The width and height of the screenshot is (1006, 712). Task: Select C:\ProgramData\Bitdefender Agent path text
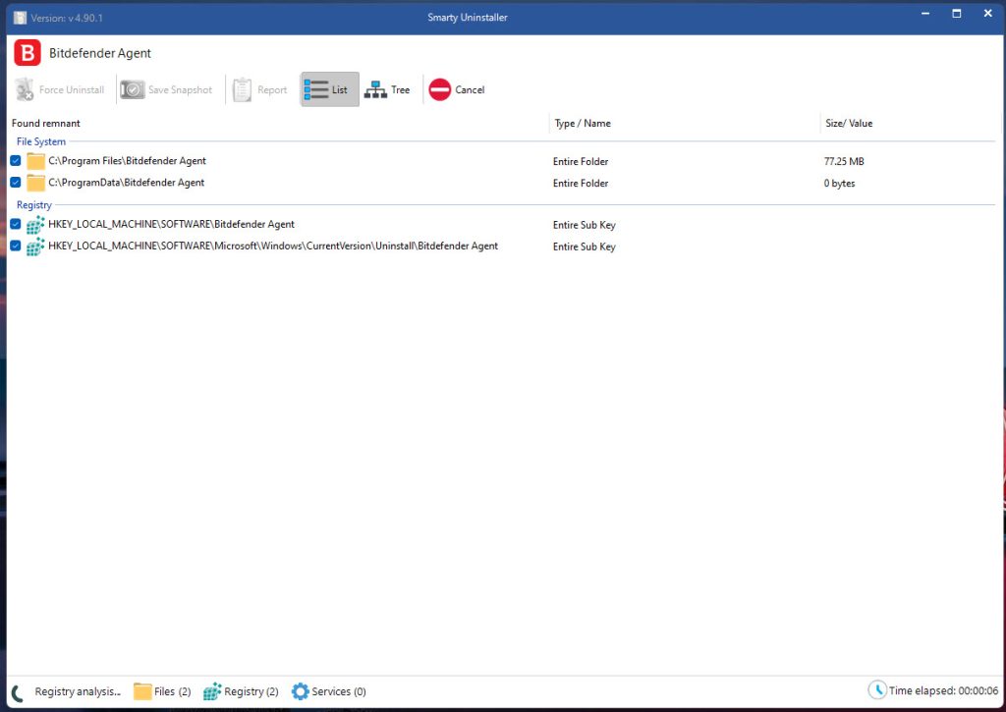click(127, 183)
